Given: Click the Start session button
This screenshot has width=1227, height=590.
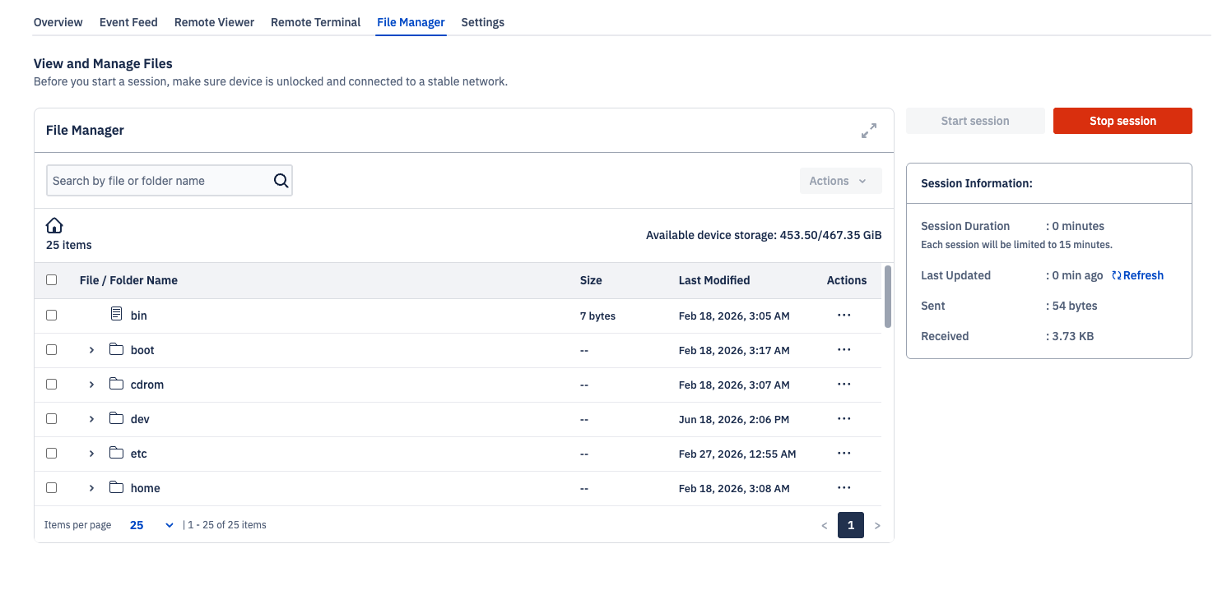Looking at the screenshot, I should [975, 121].
